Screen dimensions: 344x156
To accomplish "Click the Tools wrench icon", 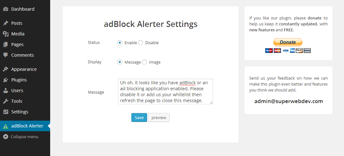I will pyautogui.click(x=5, y=101).
